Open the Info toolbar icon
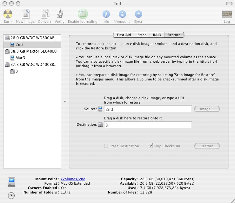The height and width of the screenshot is (203, 235). coord(106,14)
